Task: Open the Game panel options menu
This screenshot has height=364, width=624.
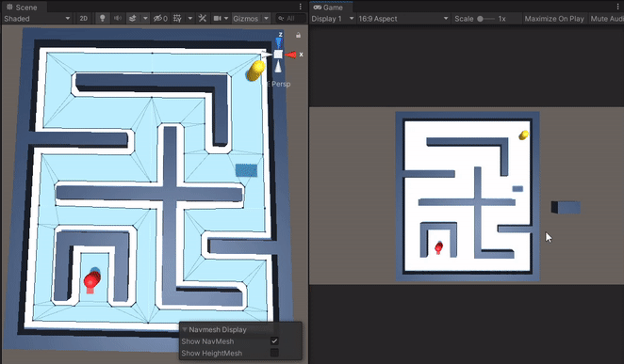Action: 618,7
